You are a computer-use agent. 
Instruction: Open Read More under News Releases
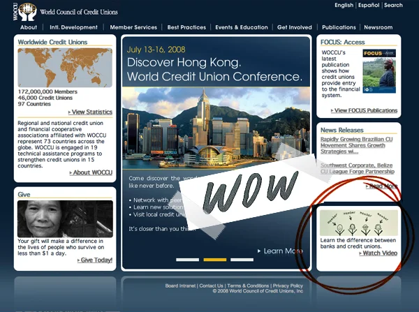[381, 186]
